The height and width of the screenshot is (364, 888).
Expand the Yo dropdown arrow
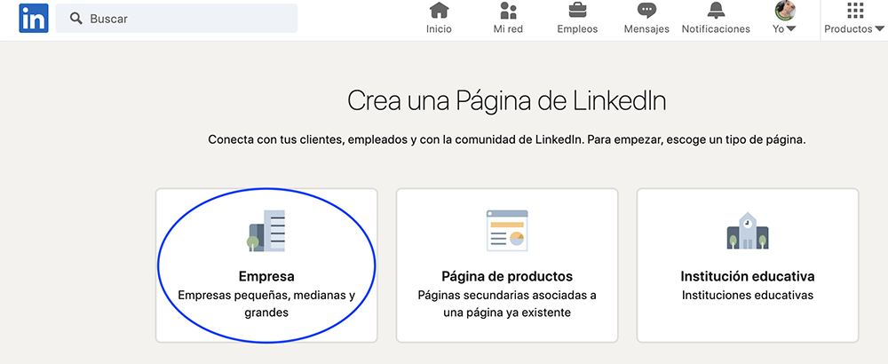(x=790, y=29)
